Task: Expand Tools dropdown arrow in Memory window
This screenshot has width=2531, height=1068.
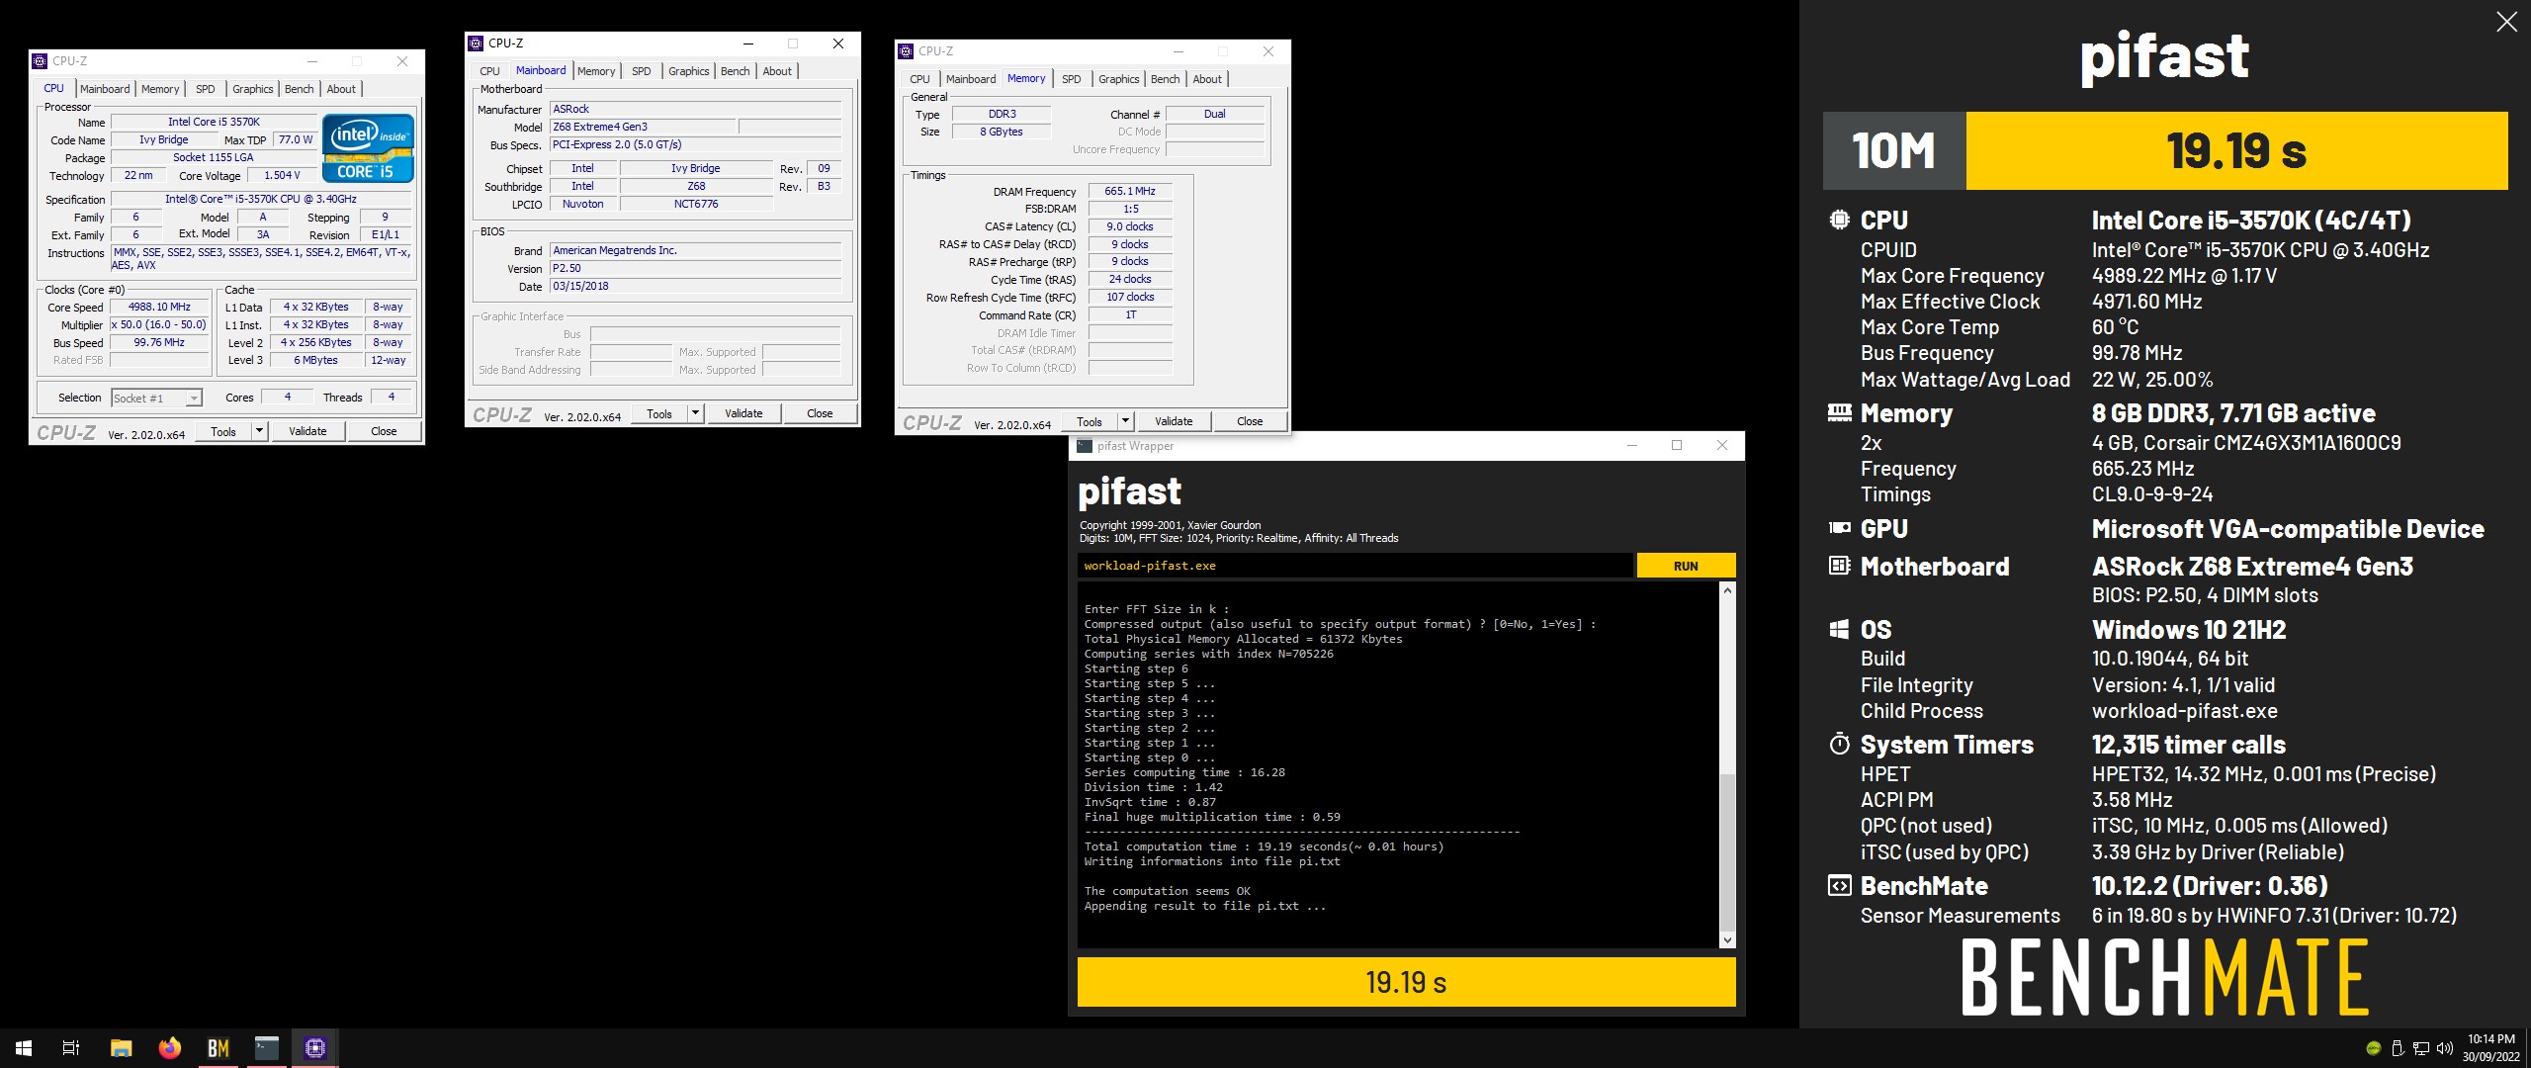Action: click(x=1125, y=421)
